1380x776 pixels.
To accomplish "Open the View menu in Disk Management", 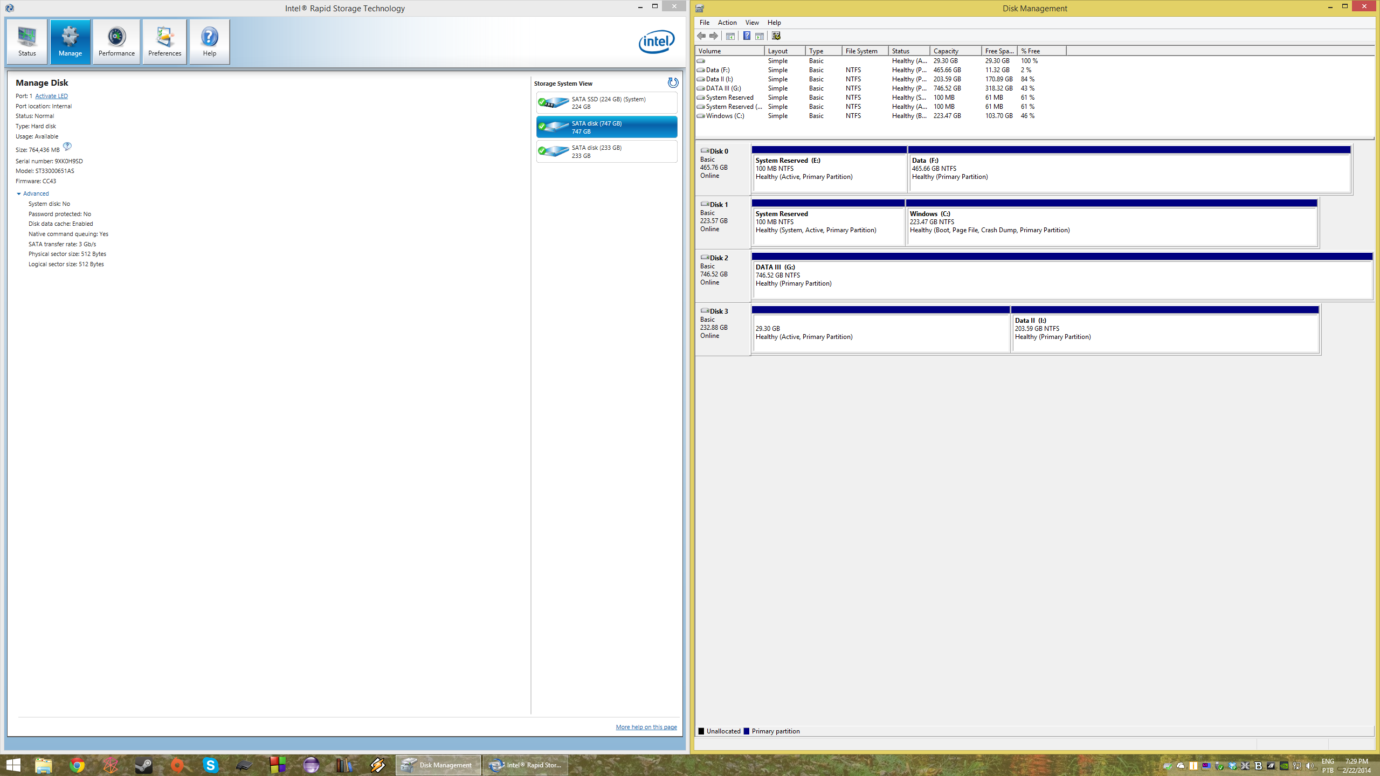I will [x=751, y=22].
